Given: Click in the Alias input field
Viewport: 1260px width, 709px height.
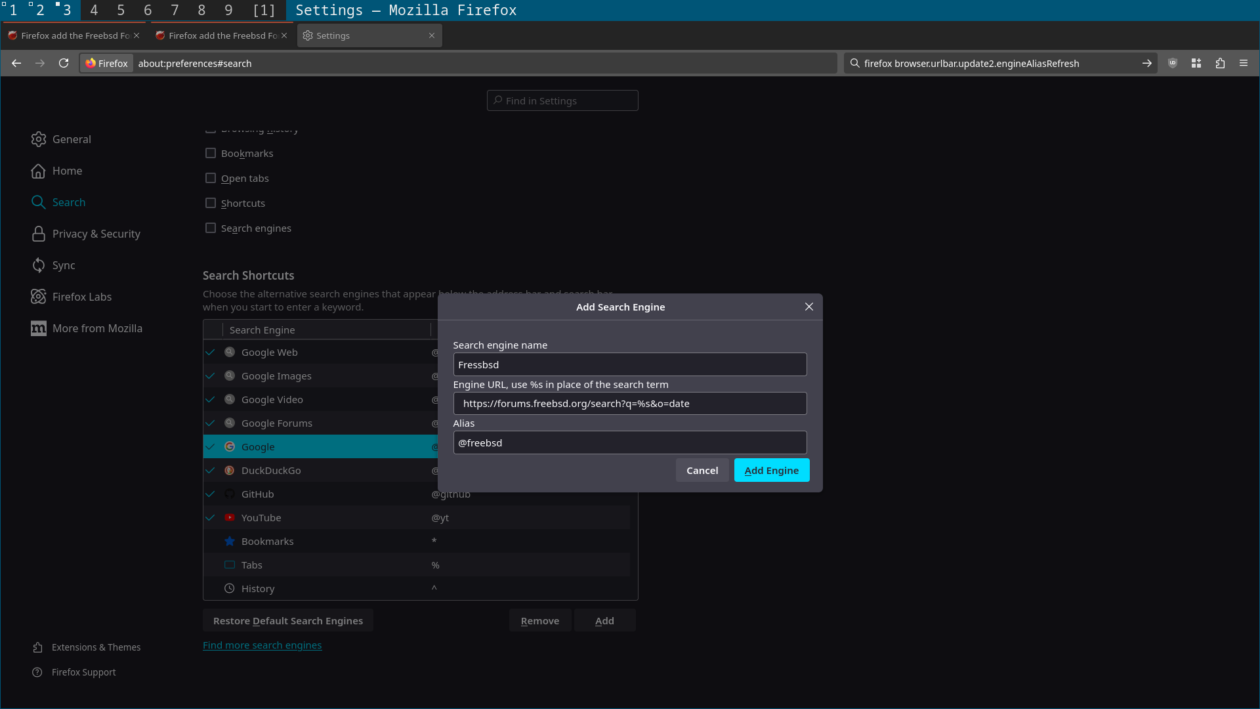Looking at the screenshot, I should pos(629,442).
